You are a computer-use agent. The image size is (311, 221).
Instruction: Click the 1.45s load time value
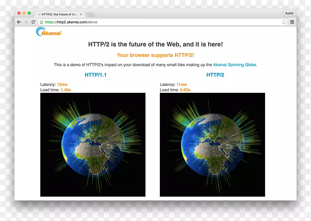66,90
